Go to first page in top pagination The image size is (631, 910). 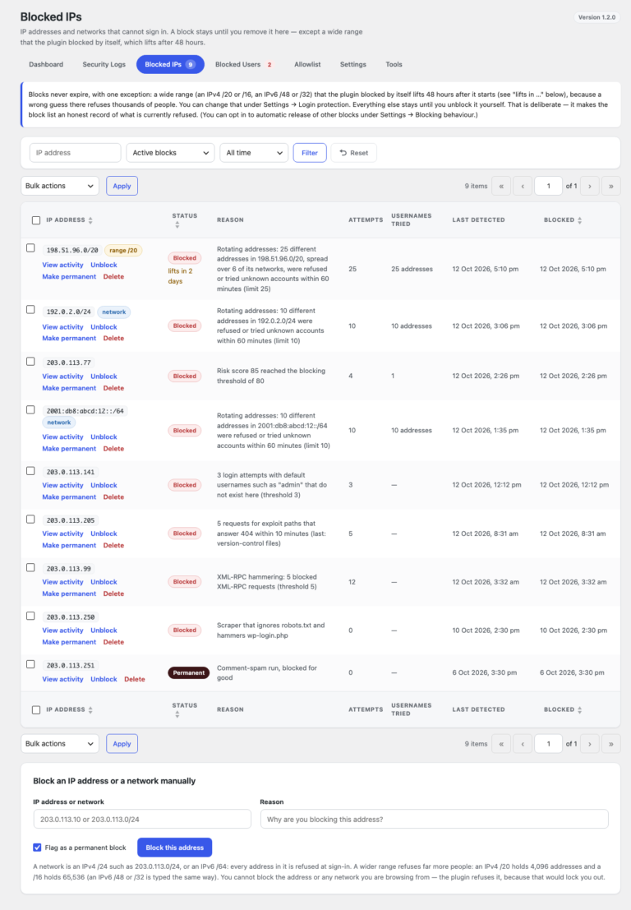coord(501,187)
